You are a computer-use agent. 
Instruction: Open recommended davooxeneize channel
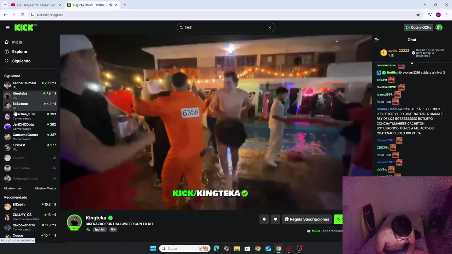pos(30,227)
